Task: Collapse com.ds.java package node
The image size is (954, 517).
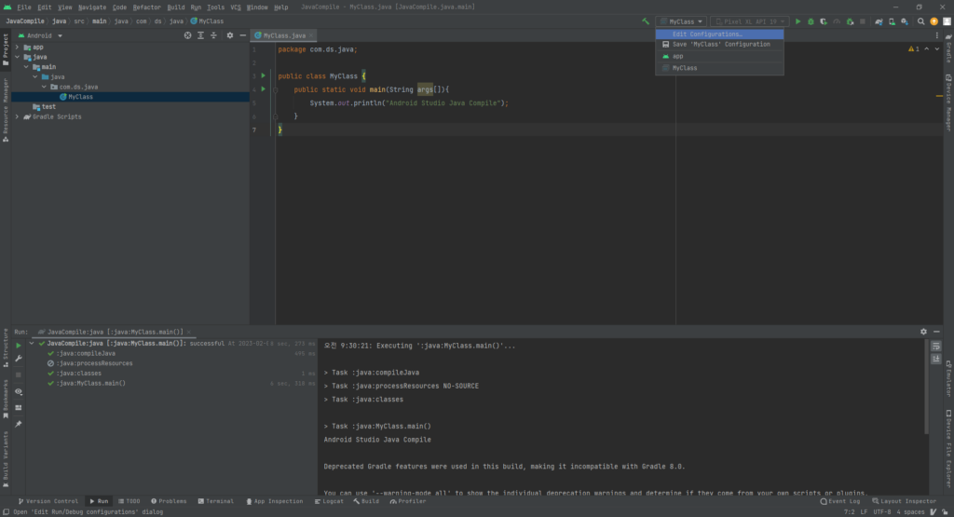Action: pyautogui.click(x=44, y=87)
